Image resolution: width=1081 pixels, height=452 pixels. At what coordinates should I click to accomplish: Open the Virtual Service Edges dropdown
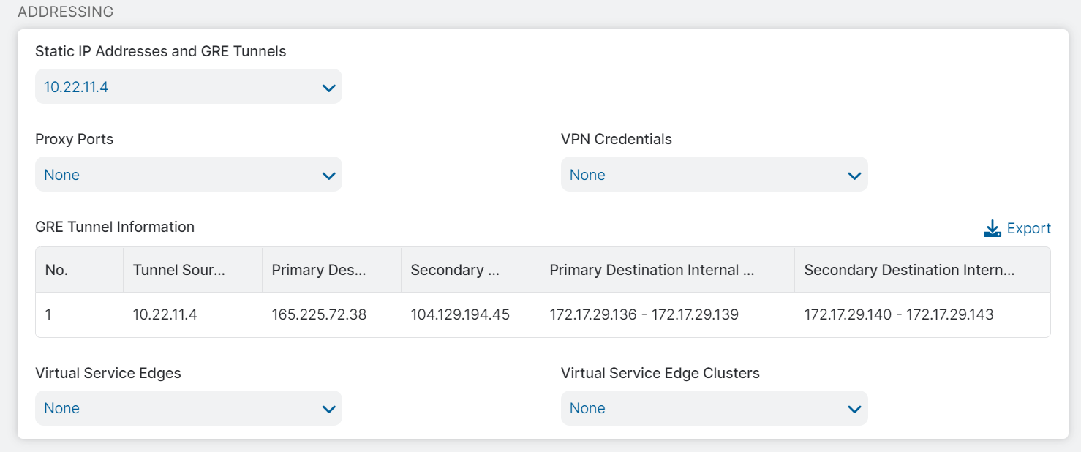click(x=188, y=407)
